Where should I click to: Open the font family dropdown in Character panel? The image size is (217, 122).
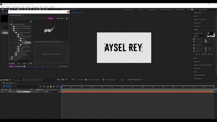[x=199, y=33]
